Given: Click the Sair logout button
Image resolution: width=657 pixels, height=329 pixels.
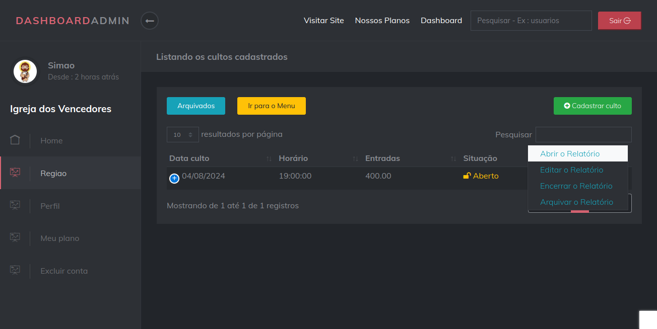Looking at the screenshot, I should [x=619, y=21].
